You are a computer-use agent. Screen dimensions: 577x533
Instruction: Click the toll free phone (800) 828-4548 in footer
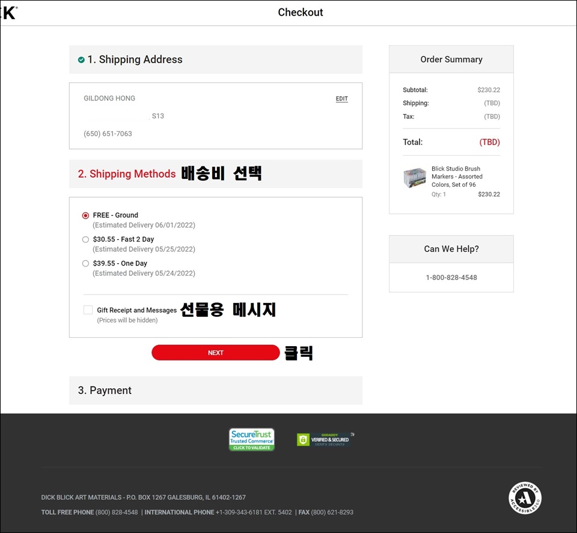click(x=117, y=513)
